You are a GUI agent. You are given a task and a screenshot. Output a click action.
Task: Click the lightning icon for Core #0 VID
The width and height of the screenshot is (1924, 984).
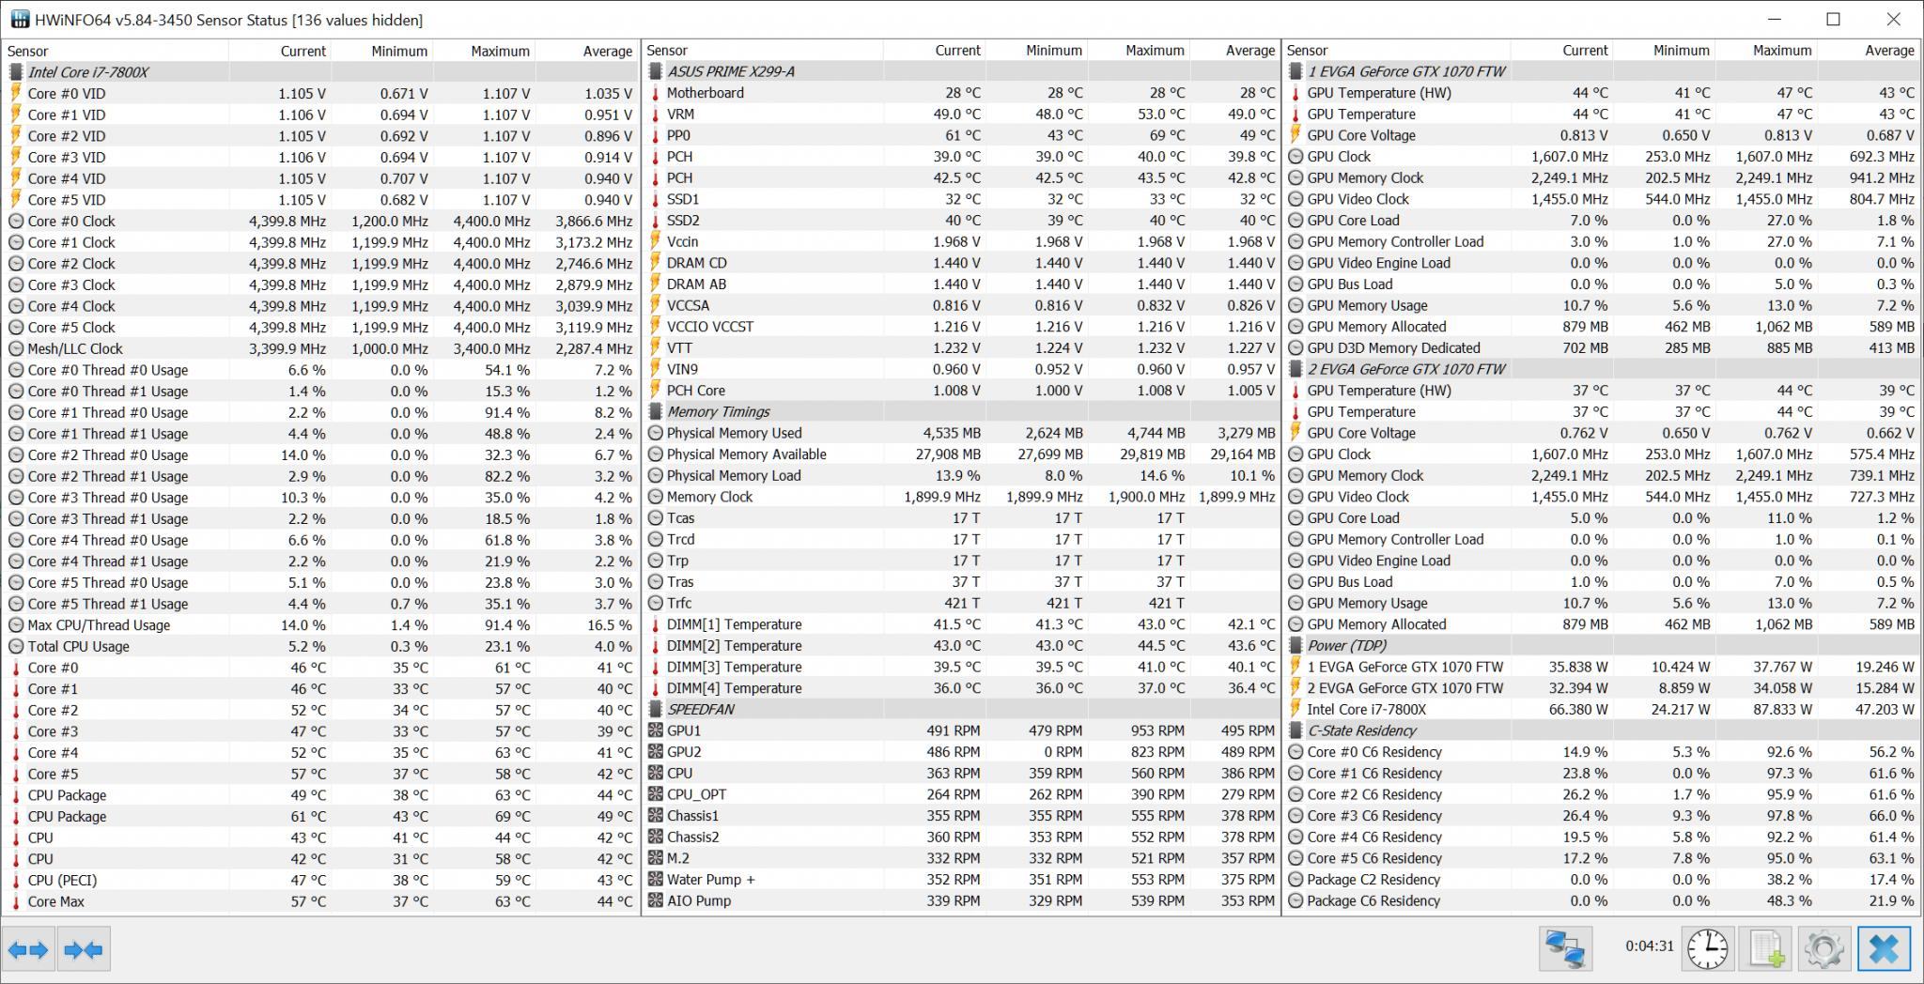coord(15,93)
